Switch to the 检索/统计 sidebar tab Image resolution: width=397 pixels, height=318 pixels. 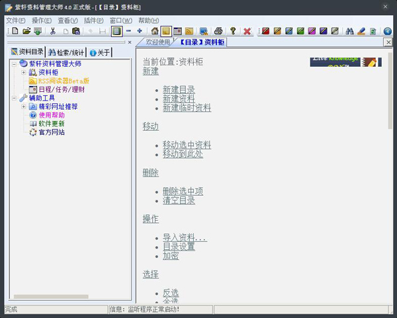click(66, 52)
